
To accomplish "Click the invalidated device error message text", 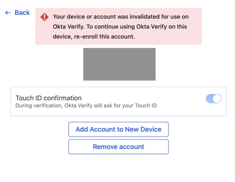I will 121,27.
